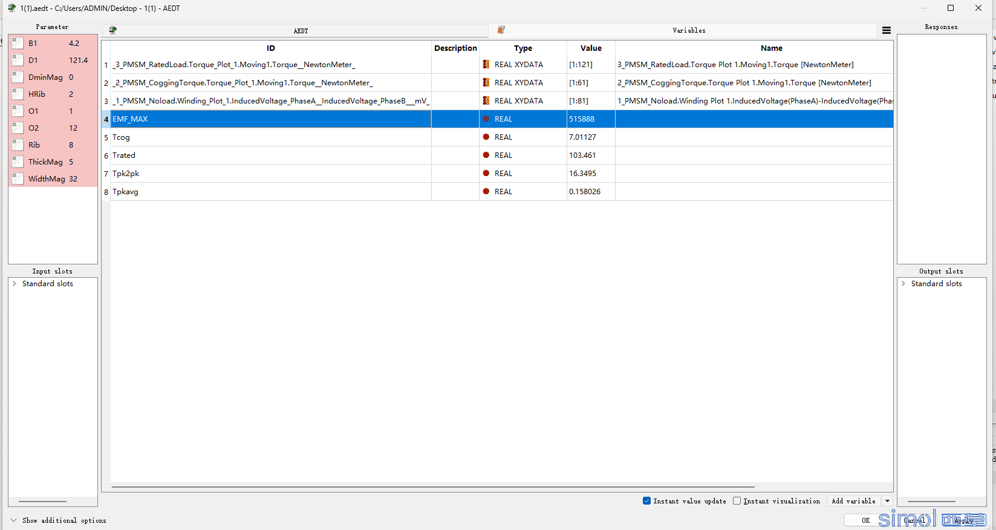Viewport: 996px width, 530px height.
Task: Click the table horizontal scrollbar
Action: tap(433, 486)
